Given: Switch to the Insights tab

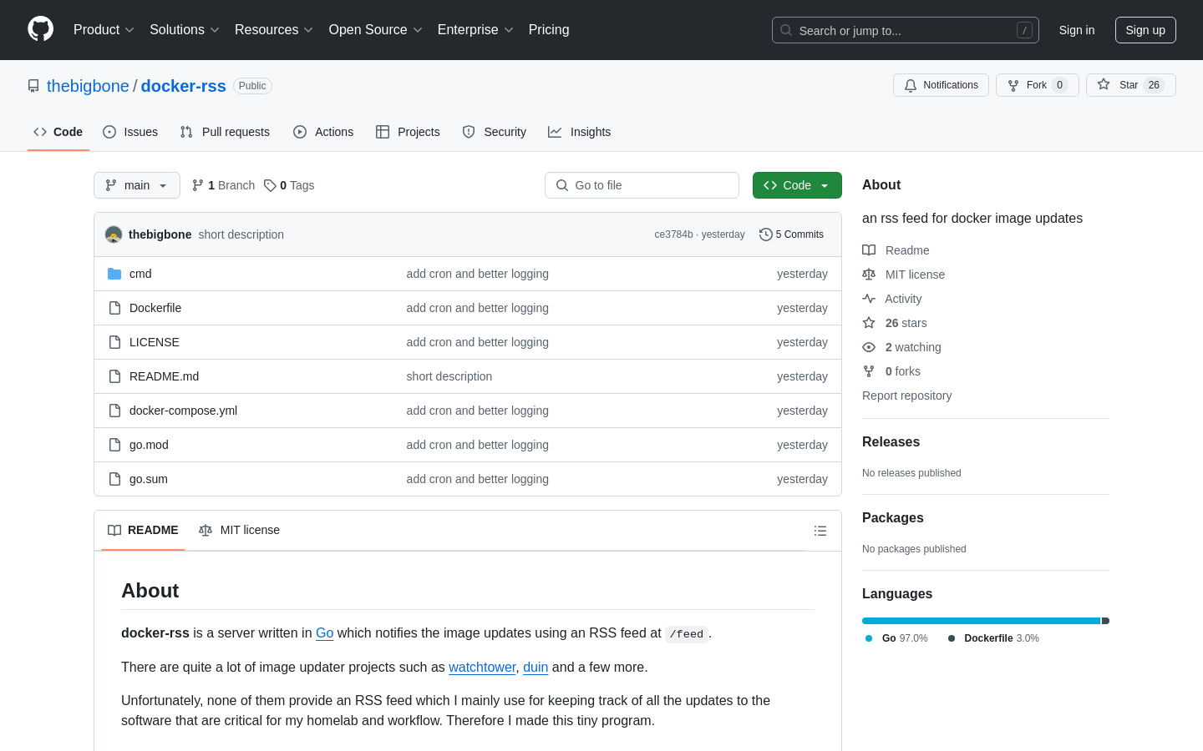Looking at the screenshot, I should point(580,132).
